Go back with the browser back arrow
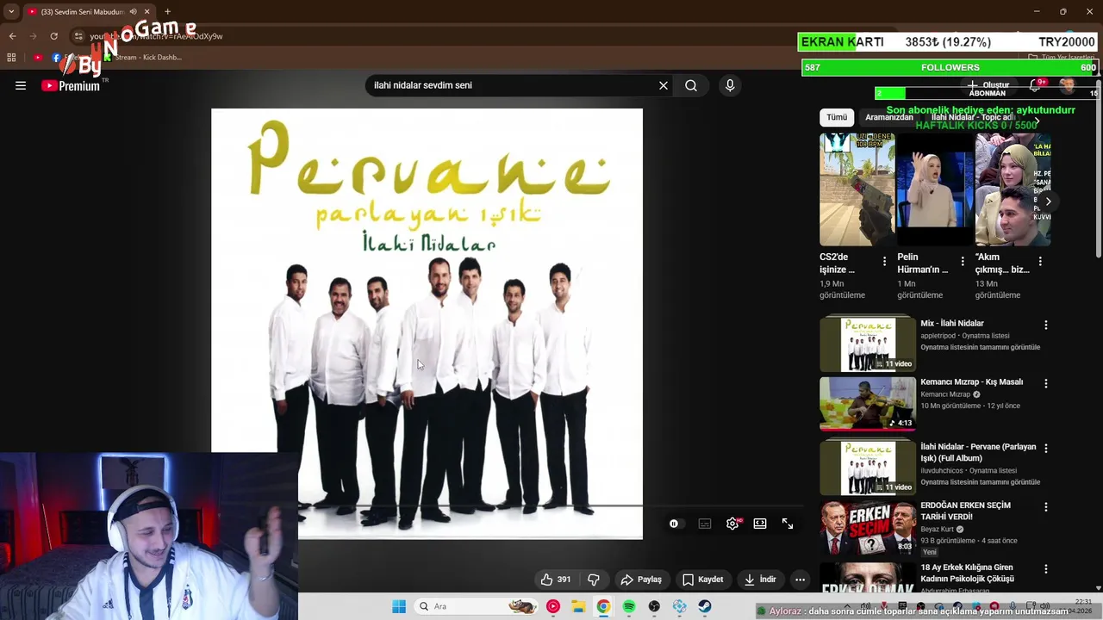This screenshot has height=620, width=1103. (12, 36)
